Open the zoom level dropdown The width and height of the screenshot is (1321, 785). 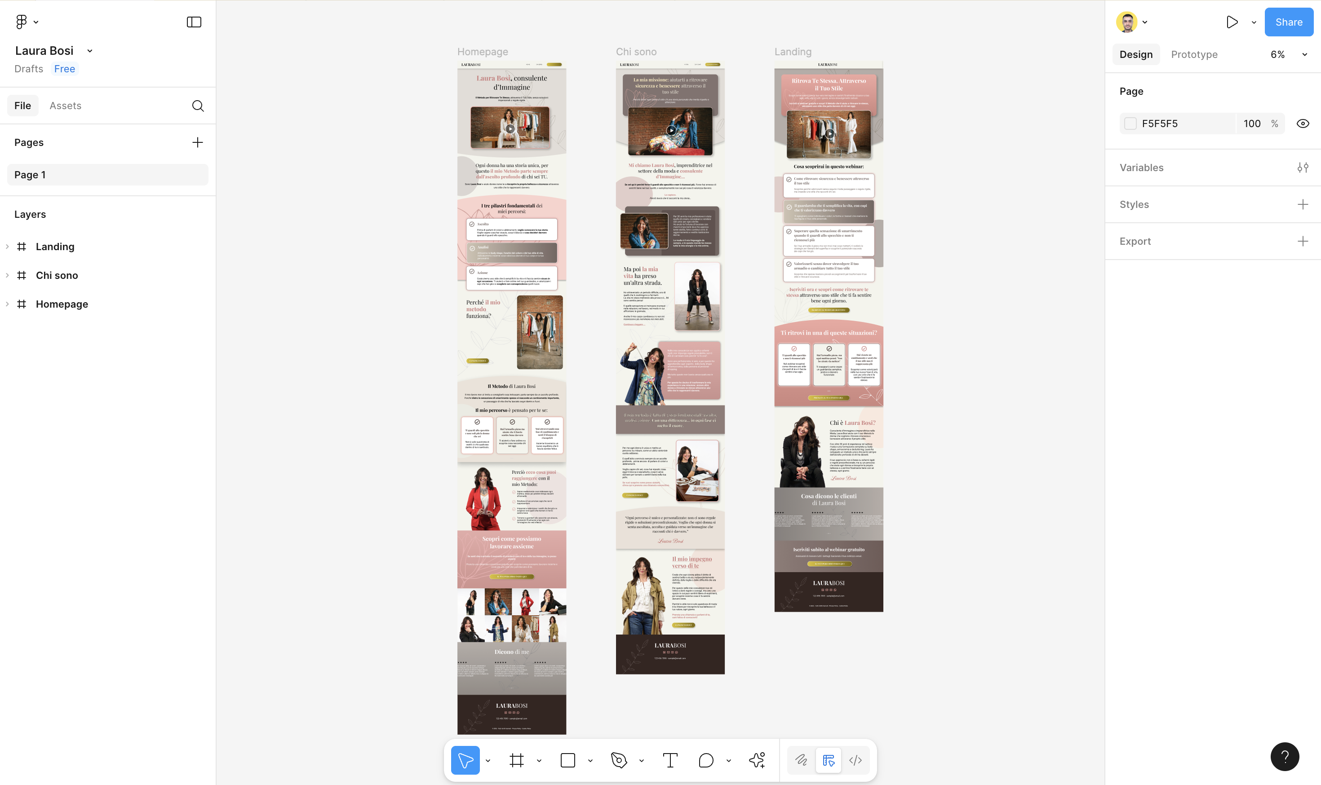click(x=1304, y=54)
